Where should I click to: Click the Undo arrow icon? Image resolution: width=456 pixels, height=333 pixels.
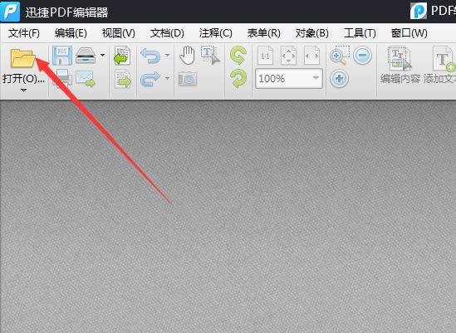[x=150, y=56]
